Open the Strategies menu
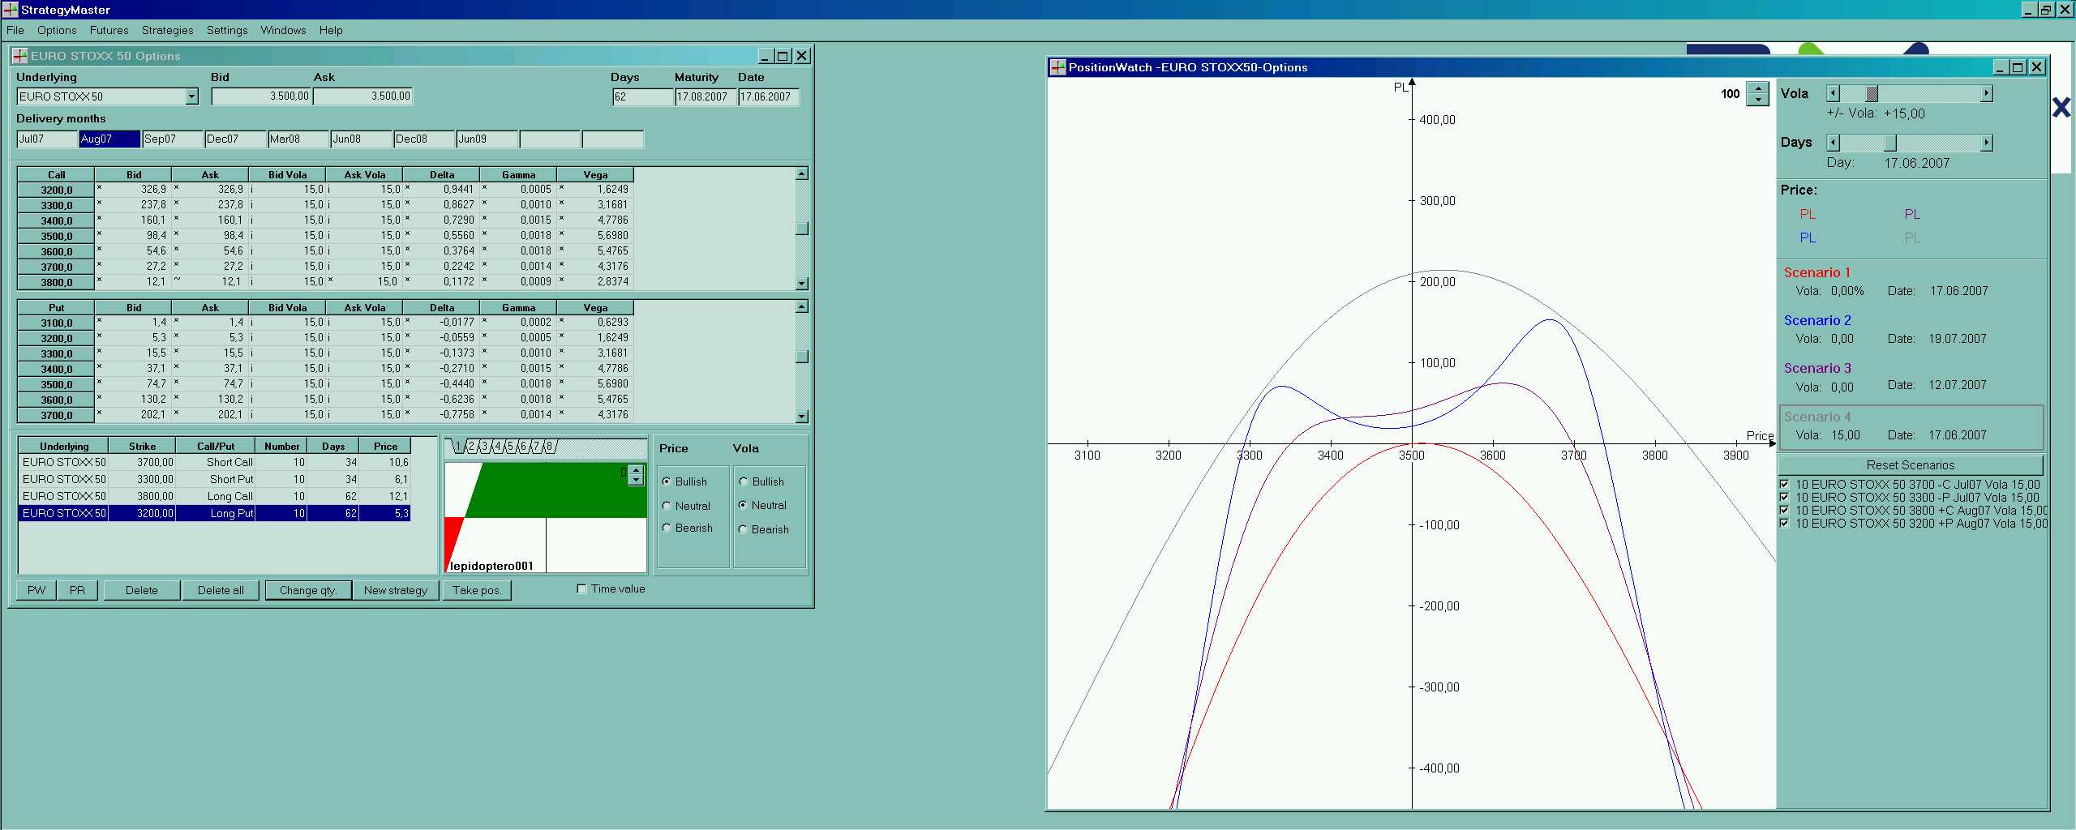This screenshot has height=830, width=2076. point(167,30)
